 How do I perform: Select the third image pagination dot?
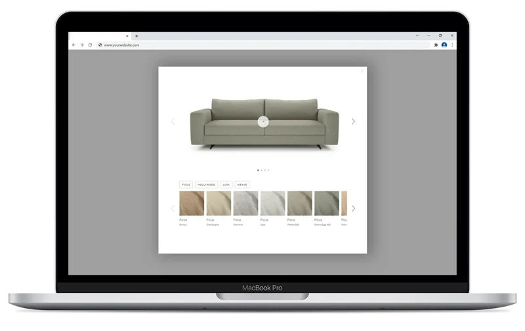[265, 170]
